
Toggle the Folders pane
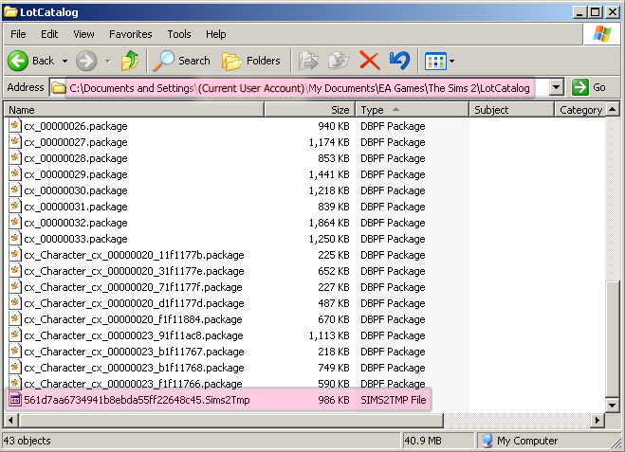(251, 61)
